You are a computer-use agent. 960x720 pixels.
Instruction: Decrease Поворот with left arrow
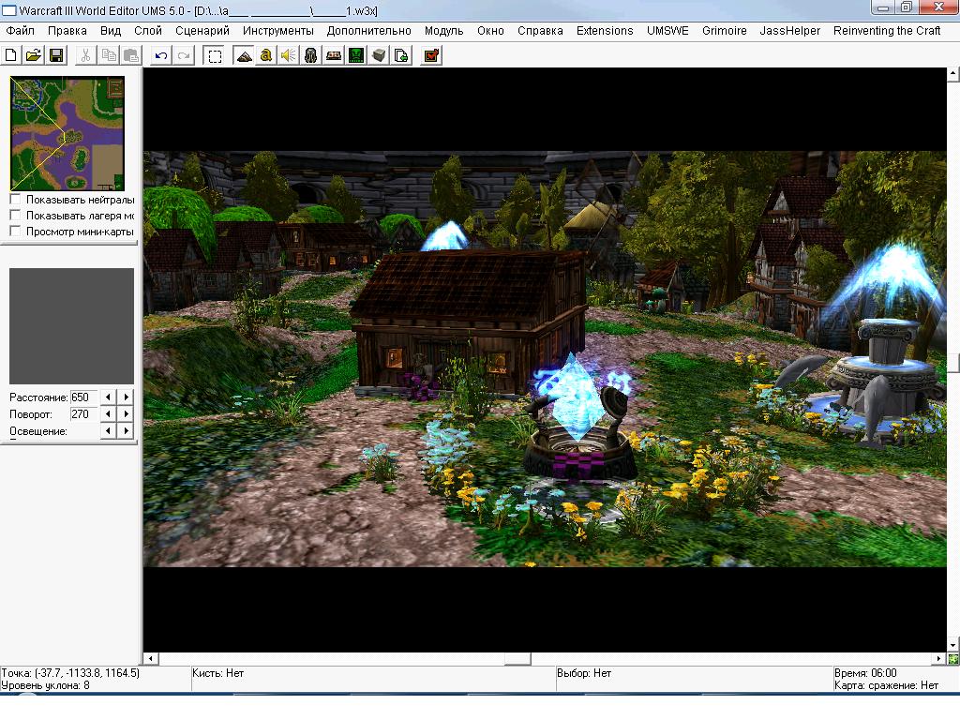coord(109,413)
